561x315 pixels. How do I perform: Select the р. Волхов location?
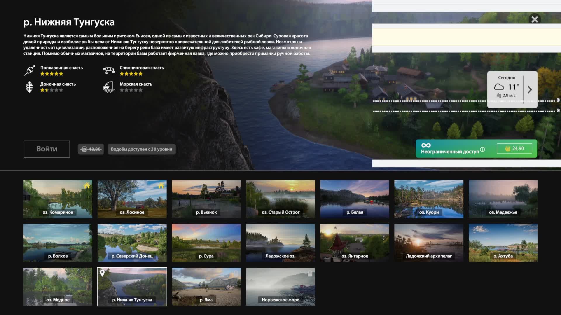(x=58, y=243)
